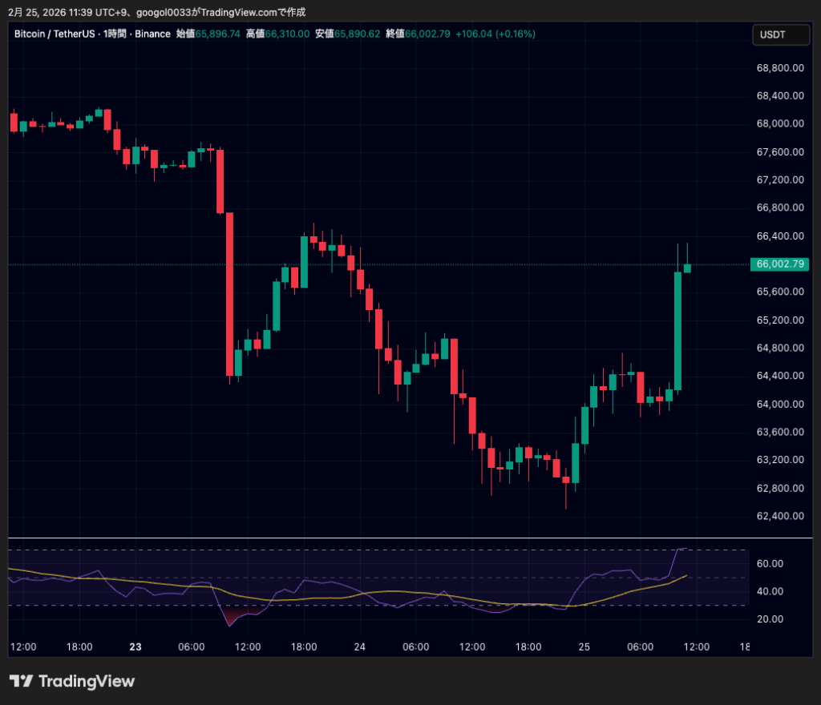Click the large red crash candle body
821x705 pixels.
(x=229, y=293)
